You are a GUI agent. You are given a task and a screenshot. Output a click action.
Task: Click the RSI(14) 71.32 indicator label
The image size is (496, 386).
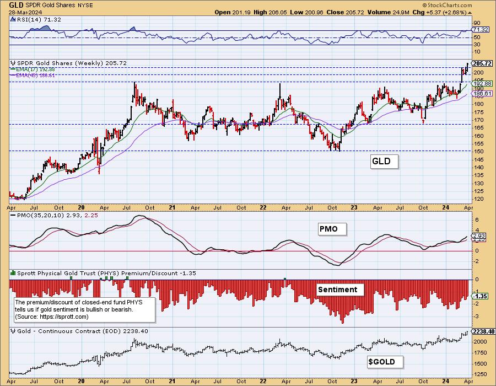coord(39,19)
